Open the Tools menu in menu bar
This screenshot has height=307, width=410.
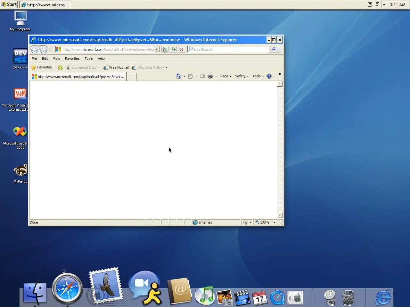point(88,59)
